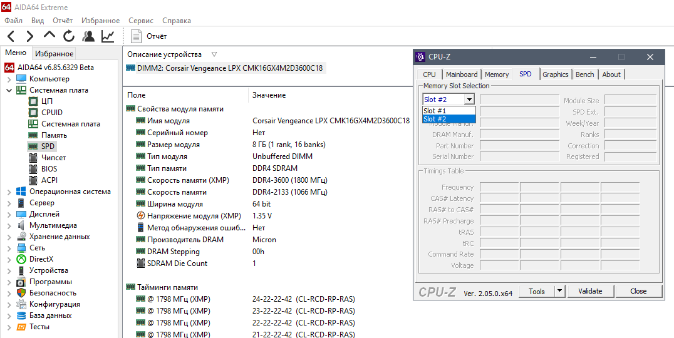This screenshot has height=338, width=674.
Task: Switch to CPU tab in CPU-Z
Action: pyautogui.click(x=429, y=74)
